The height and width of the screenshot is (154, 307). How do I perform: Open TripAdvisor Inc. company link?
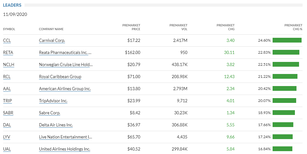[53, 101]
